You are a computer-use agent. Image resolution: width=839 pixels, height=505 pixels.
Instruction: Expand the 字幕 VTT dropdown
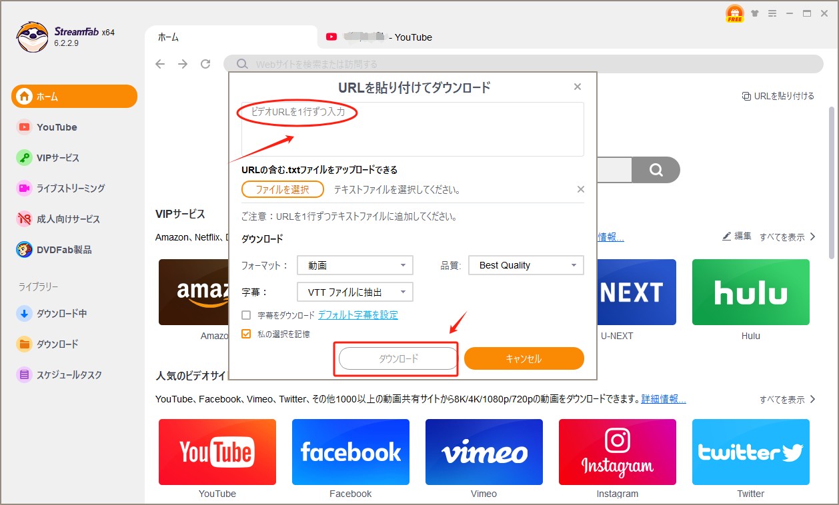coord(355,292)
